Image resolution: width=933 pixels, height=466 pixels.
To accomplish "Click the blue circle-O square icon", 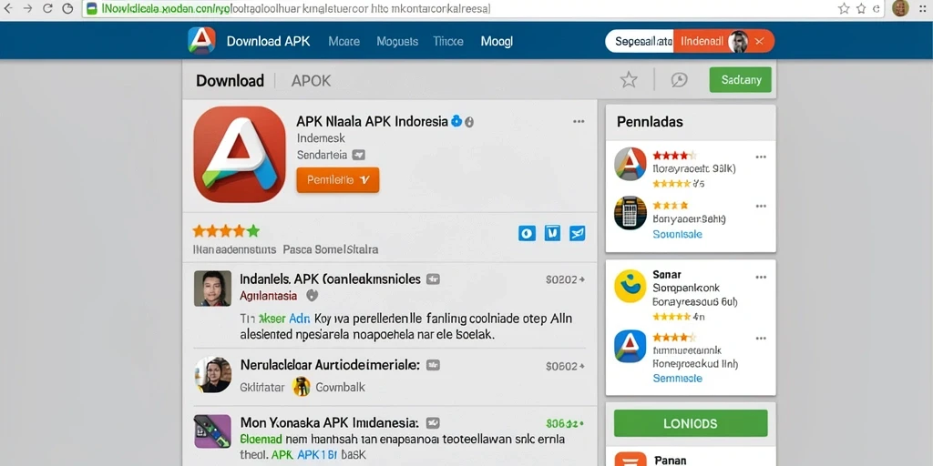I will point(528,233).
